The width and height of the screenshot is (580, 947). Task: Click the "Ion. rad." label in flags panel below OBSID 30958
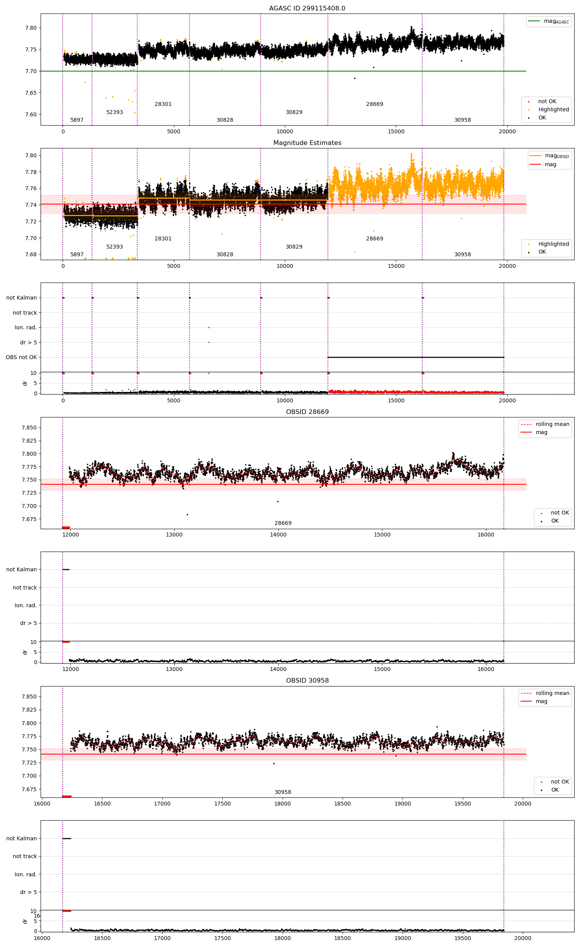(x=26, y=875)
